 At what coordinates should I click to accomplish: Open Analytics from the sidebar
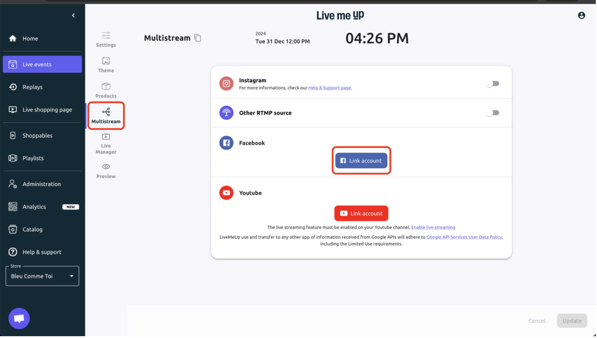34,207
